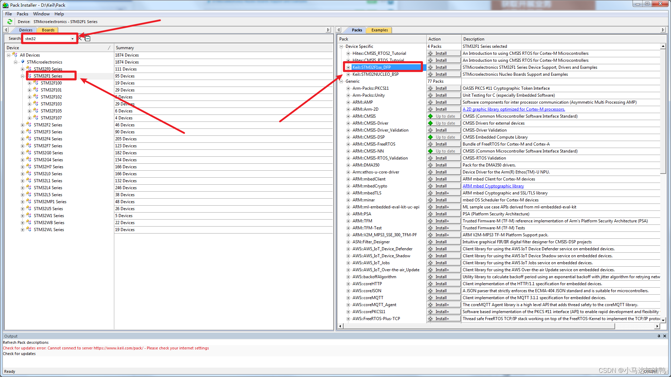
Task: Open the 2D graphic library link
Action: pyautogui.click(x=514, y=109)
